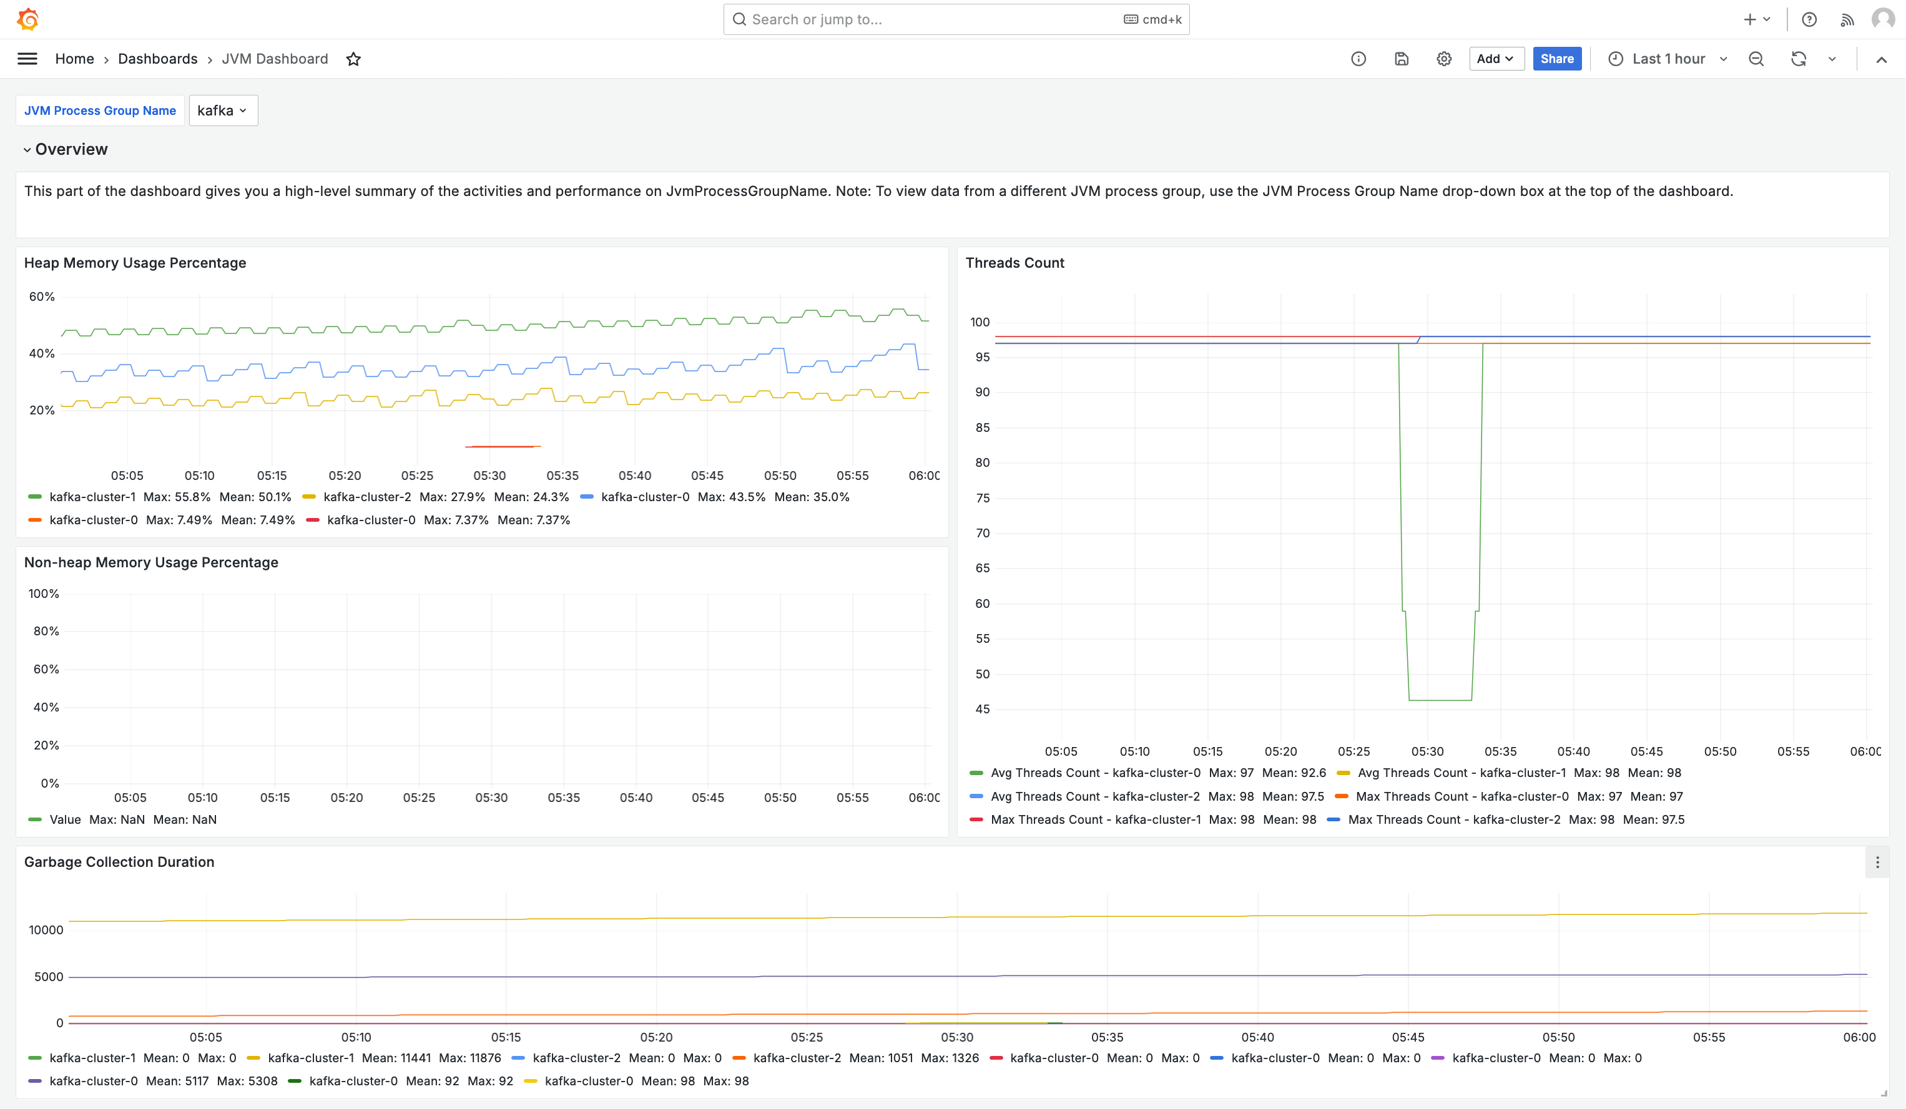This screenshot has height=1109, width=1906.
Task: Open the auto-refresh interval dropdown
Action: (1832, 58)
